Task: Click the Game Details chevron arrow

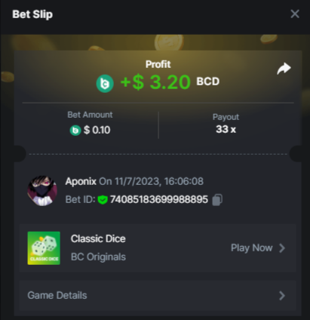Action: [282, 296]
